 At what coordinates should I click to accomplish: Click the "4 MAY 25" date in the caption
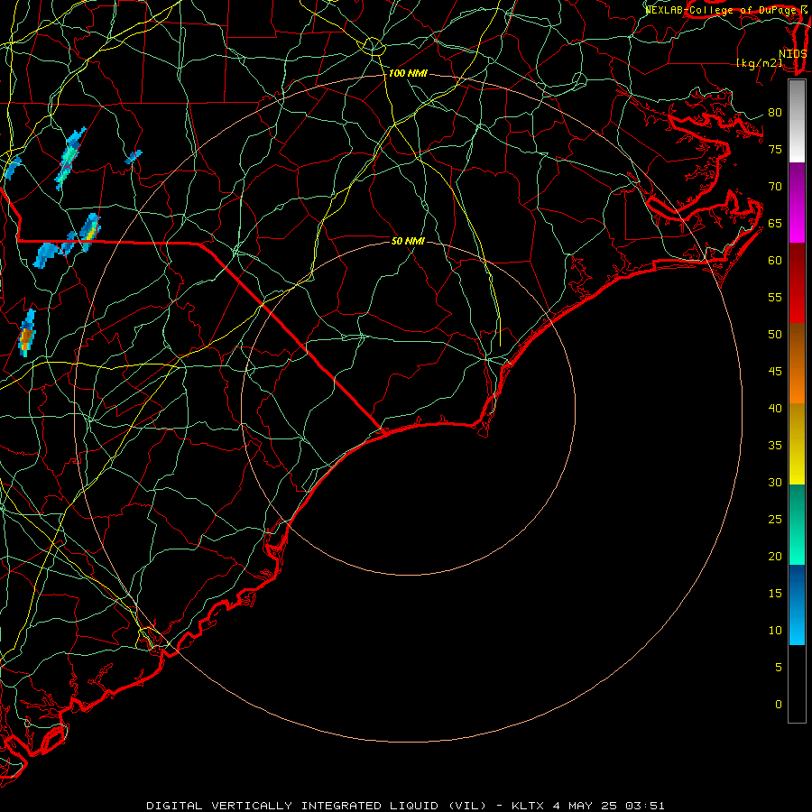[x=585, y=806]
